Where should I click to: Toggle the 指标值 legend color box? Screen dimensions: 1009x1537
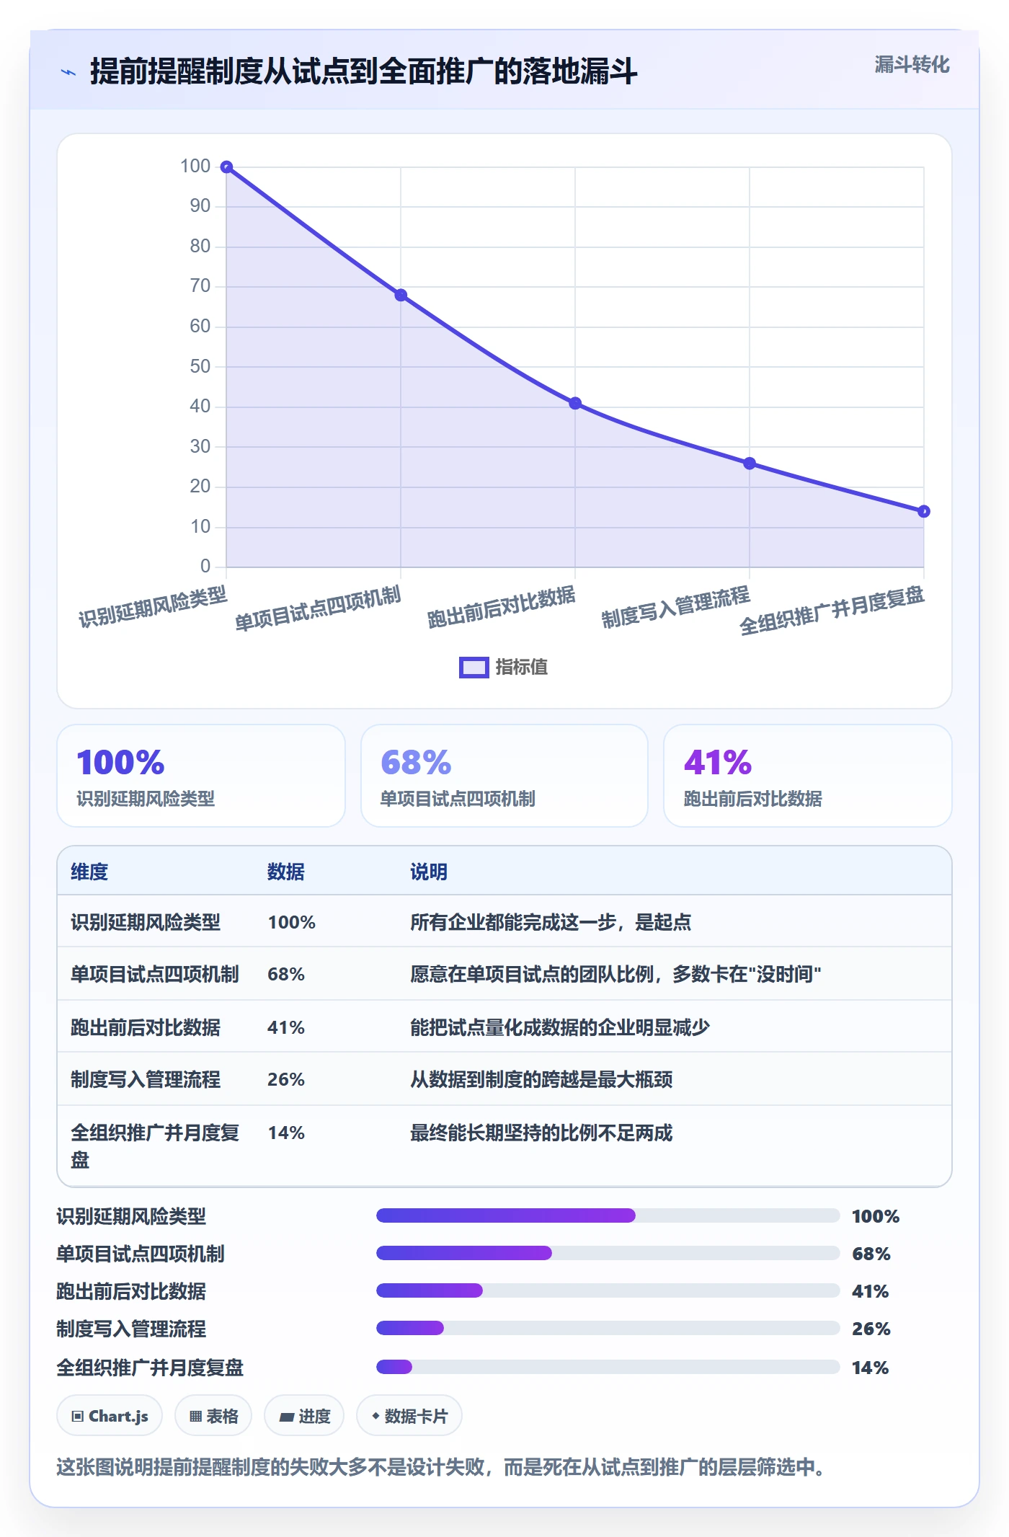point(474,668)
